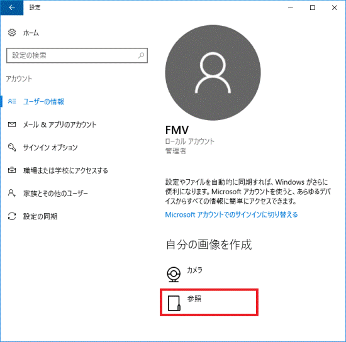Click the 自分の画像を作成 heading

point(209,245)
